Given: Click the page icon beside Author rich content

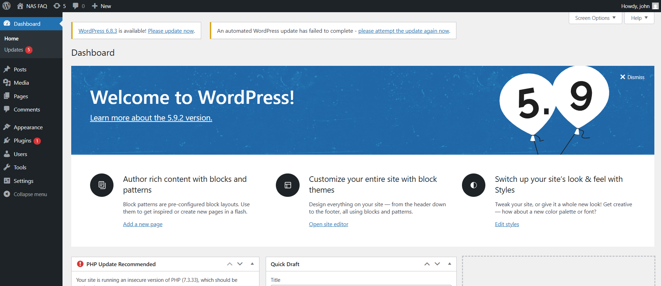Looking at the screenshot, I should click(102, 185).
